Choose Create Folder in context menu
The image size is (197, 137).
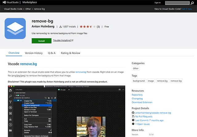[x=37, y=103]
